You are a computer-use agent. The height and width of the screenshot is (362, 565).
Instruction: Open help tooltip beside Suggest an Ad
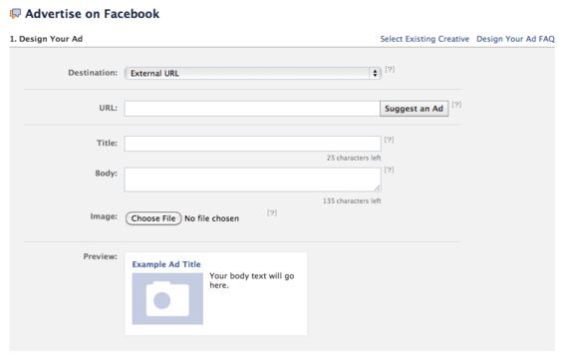[456, 104]
